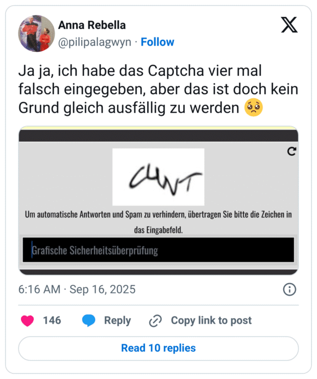This screenshot has width=317, height=379.
Task: Click the pleading face emoji in the tweet
Action: 254,108
